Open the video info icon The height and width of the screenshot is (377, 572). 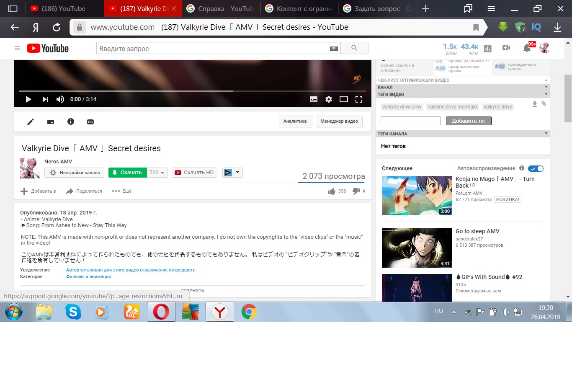pos(71,121)
